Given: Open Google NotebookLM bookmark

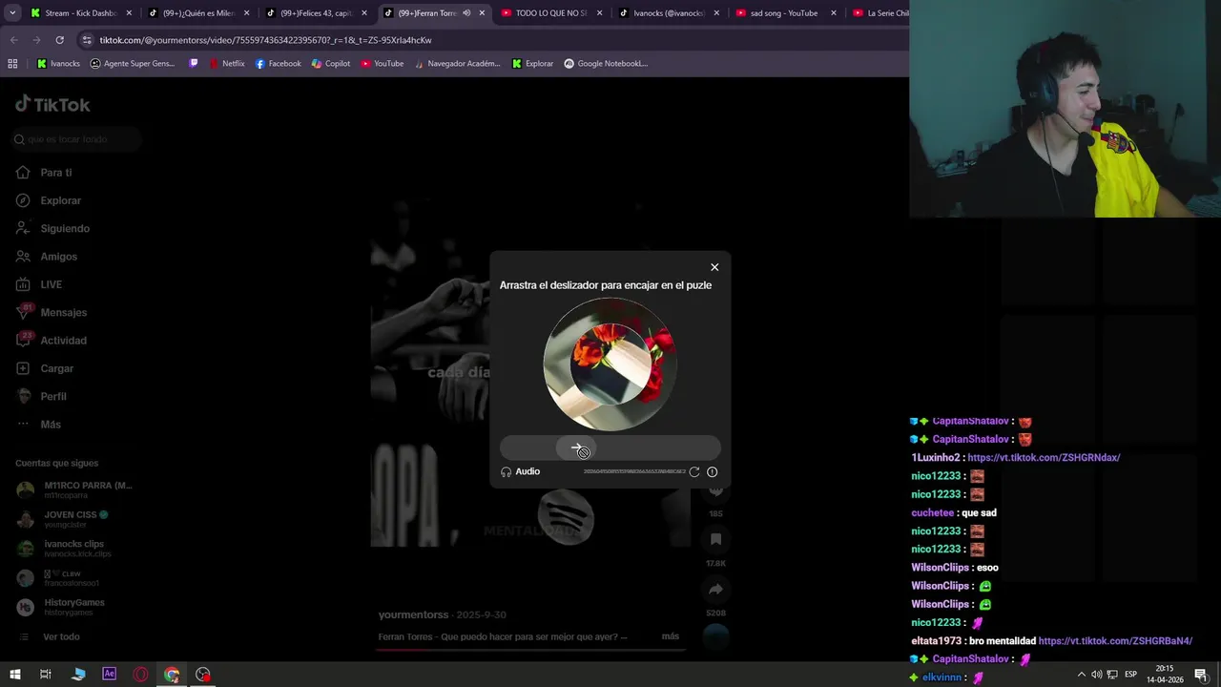Looking at the screenshot, I should (x=607, y=64).
